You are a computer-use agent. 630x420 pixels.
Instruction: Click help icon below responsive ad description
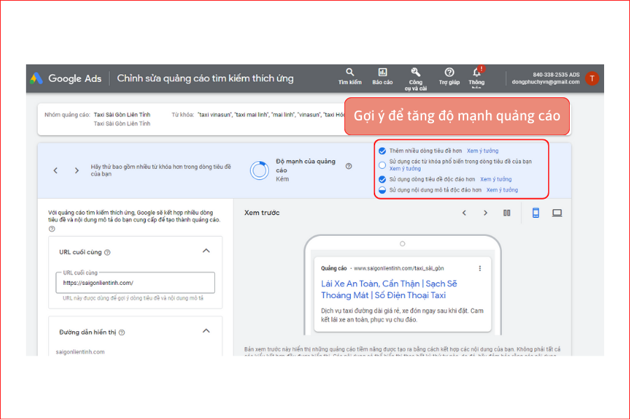click(x=52, y=229)
